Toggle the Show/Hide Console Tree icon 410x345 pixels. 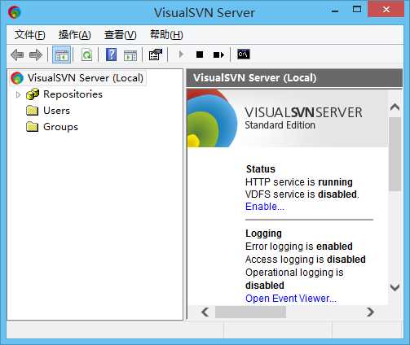(62, 55)
